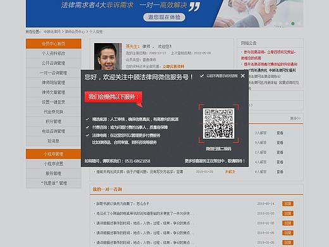This screenshot has height=247, width=329.
Task: Click the 我的一对一咨询 section heading
Action: (x=107, y=189)
